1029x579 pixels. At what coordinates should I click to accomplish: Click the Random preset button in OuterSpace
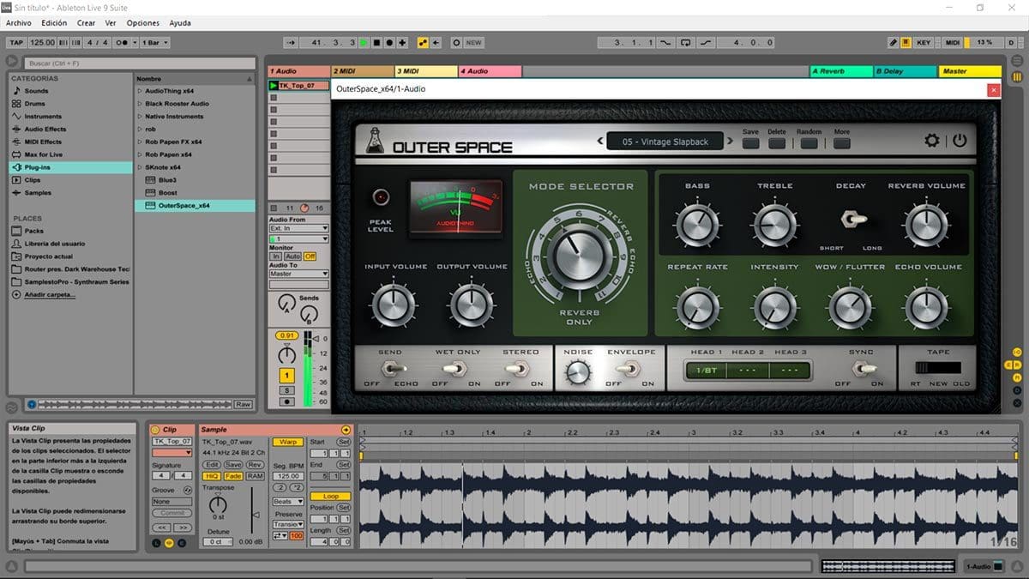click(809, 142)
